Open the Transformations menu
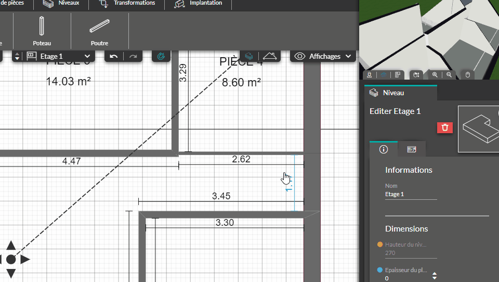The width and height of the screenshot is (499, 282). pos(127,4)
